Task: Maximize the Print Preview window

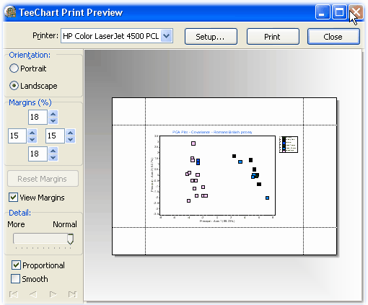Action: pyautogui.click(x=339, y=12)
